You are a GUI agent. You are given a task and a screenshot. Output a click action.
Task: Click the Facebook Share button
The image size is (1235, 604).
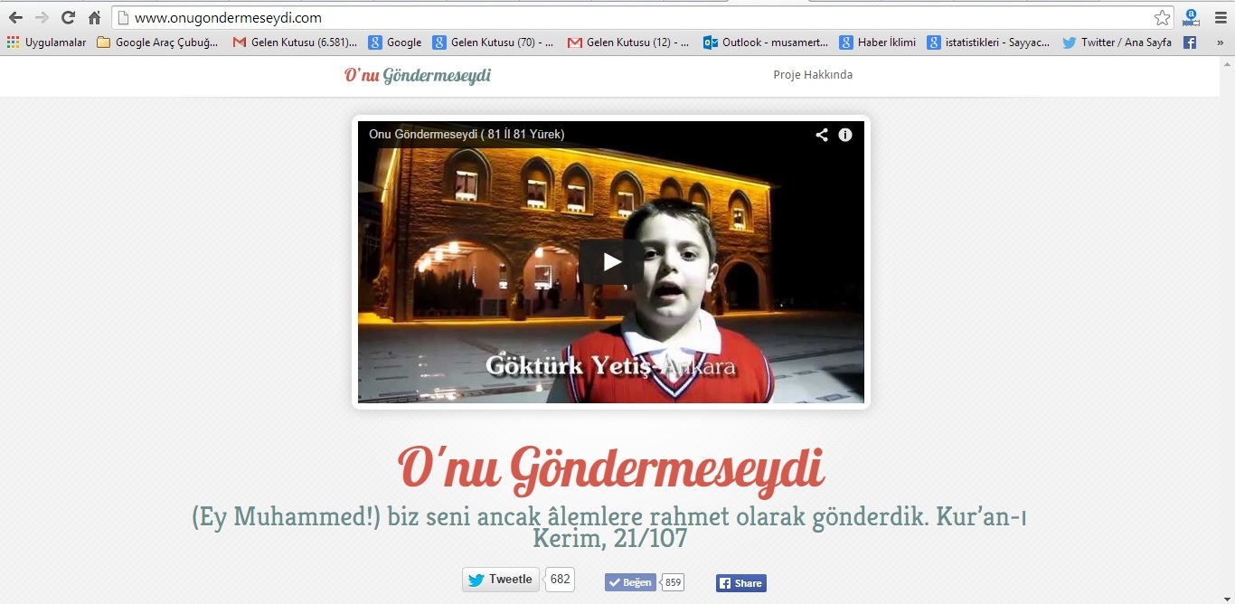tap(740, 583)
